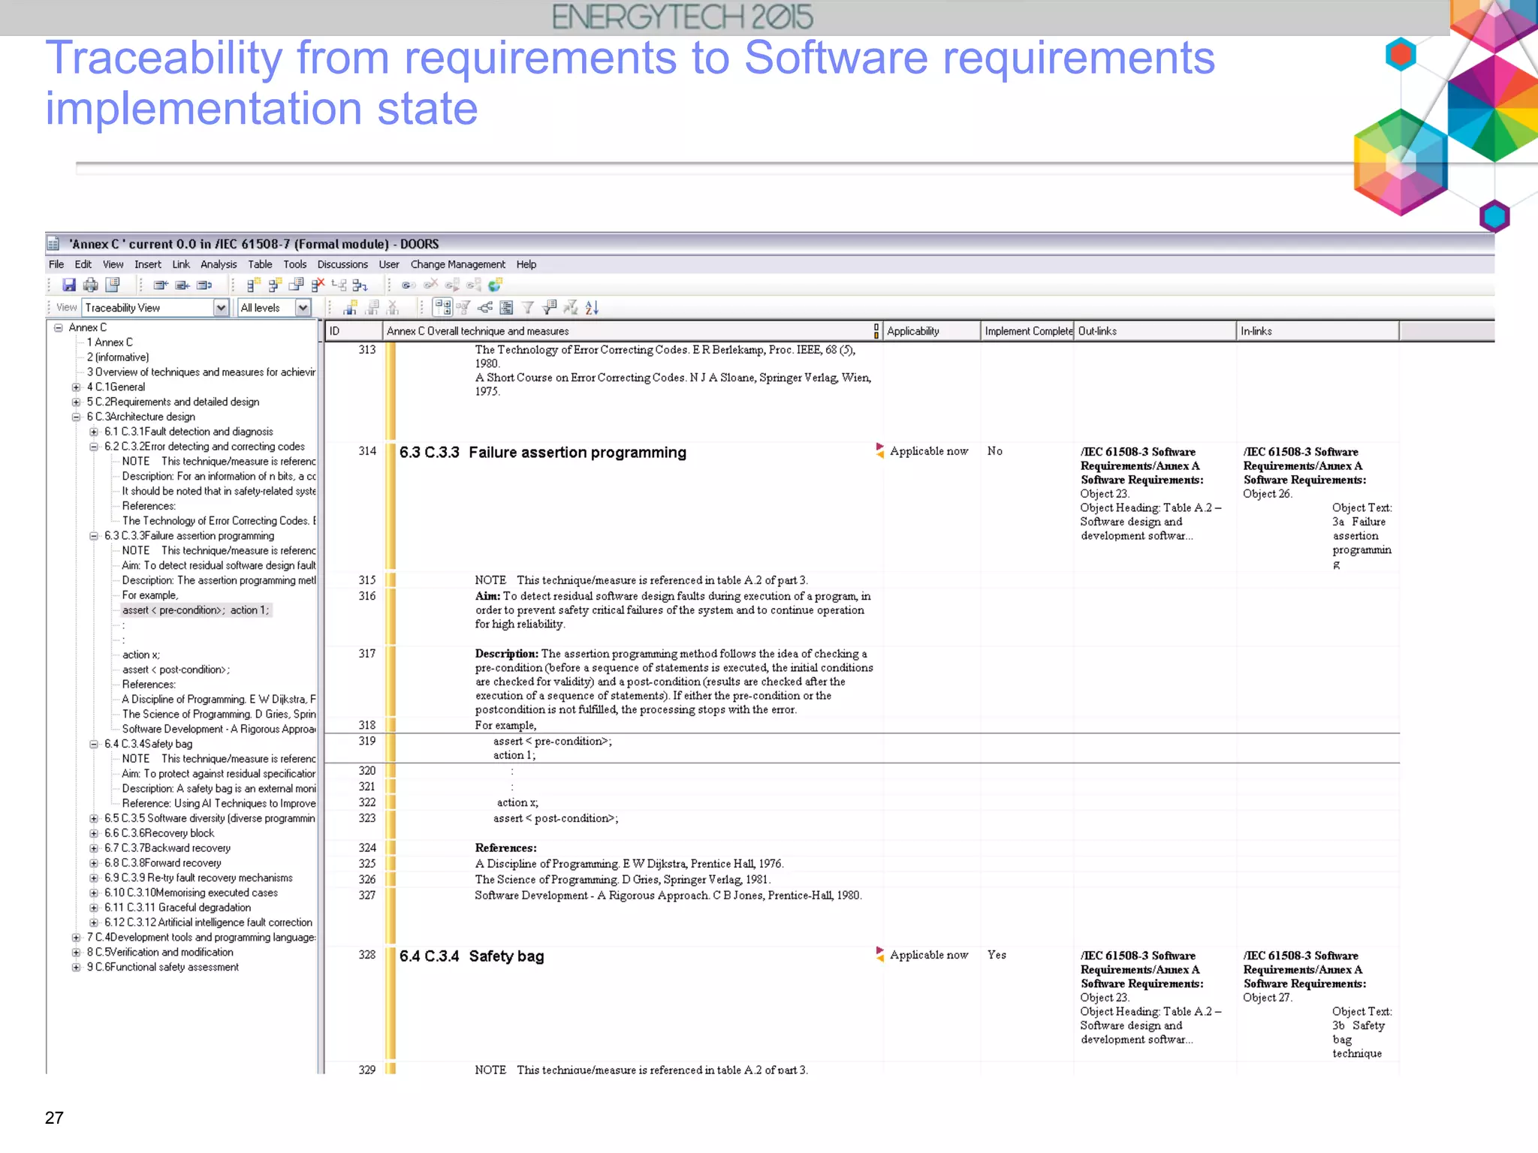This screenshot has height=1153, width=1538.
Task: Click the globe external link icon
Action: [x=496, y=284]
